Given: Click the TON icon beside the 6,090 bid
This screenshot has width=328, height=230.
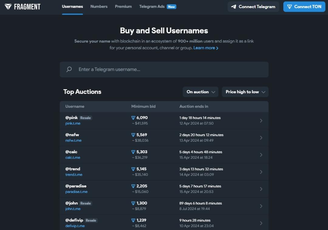Looking at the screenshot, I should [133, 118].
